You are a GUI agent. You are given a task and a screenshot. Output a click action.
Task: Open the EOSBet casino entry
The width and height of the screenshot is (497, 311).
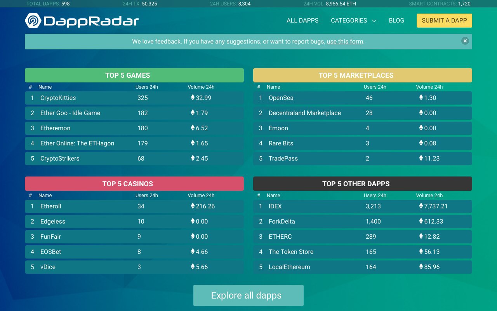[51, 252]
